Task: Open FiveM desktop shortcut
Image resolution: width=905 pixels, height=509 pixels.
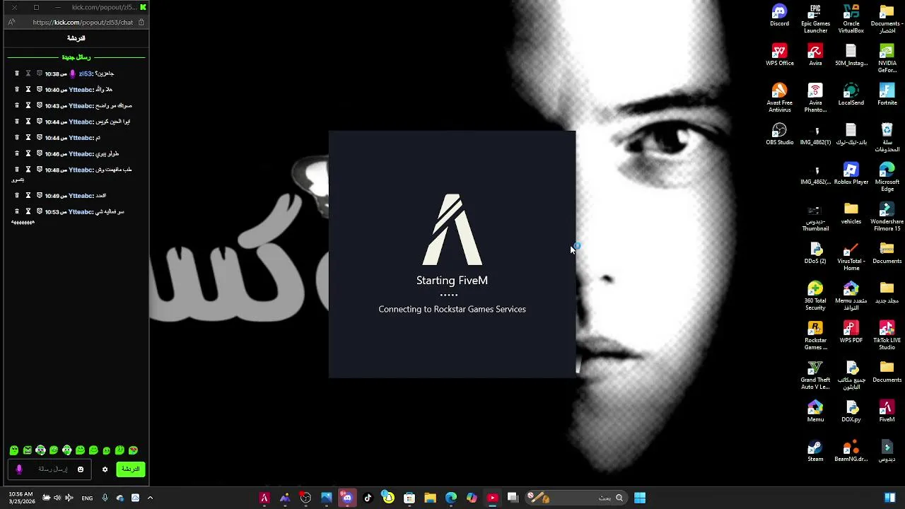Action: click(887, 411)
